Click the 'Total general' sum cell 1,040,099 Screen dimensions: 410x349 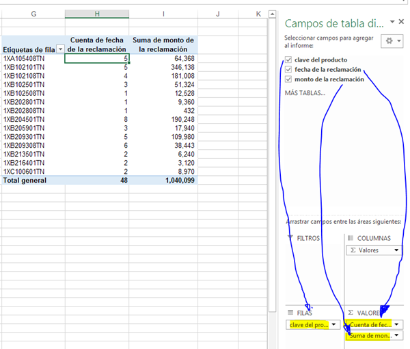pyautogui.click(x=163, y=181)
